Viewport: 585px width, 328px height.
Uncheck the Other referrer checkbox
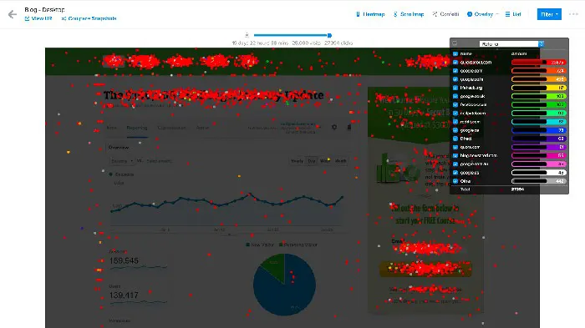455,181
